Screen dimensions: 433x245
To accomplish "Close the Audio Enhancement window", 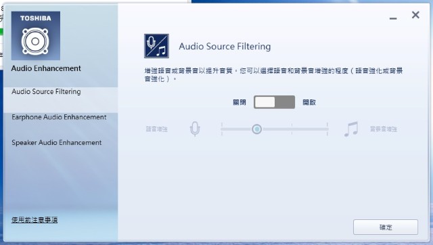I will (415, 15).
